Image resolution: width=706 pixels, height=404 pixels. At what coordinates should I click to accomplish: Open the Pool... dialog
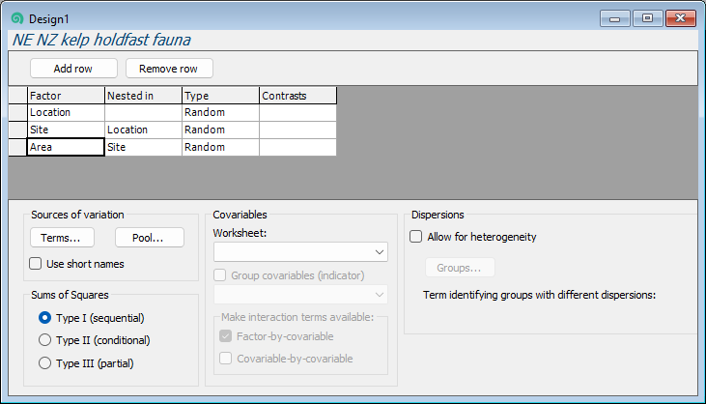(149, 238)
